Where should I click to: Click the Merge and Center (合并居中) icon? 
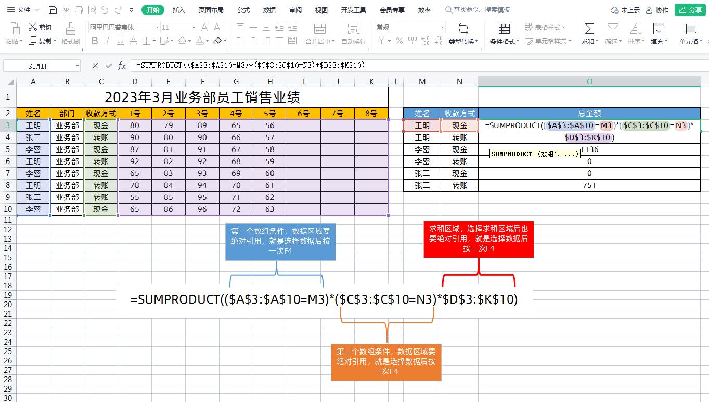pyautogui.click(x=319, y=34)
